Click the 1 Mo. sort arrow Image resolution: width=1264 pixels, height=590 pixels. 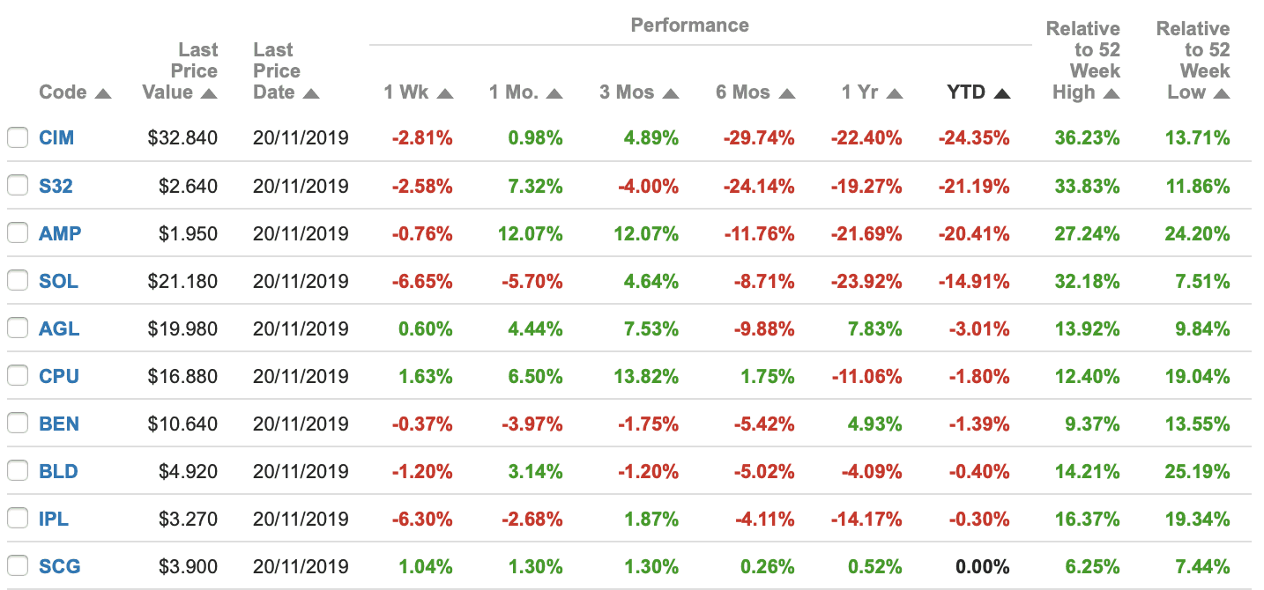pos(554,93)
